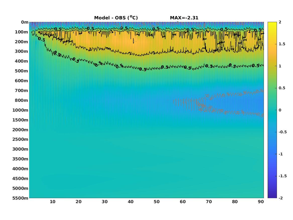Click the colorbar tick label '0'
Screen dimensions: 293x220
pyautogui.click(x=280, y=110)
